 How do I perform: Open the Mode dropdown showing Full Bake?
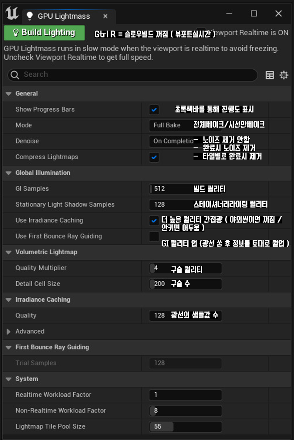click(185, 125)
